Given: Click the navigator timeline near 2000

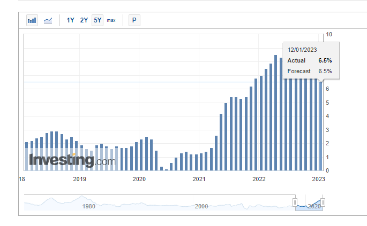Looking at the screenshot, I should 201,206.
